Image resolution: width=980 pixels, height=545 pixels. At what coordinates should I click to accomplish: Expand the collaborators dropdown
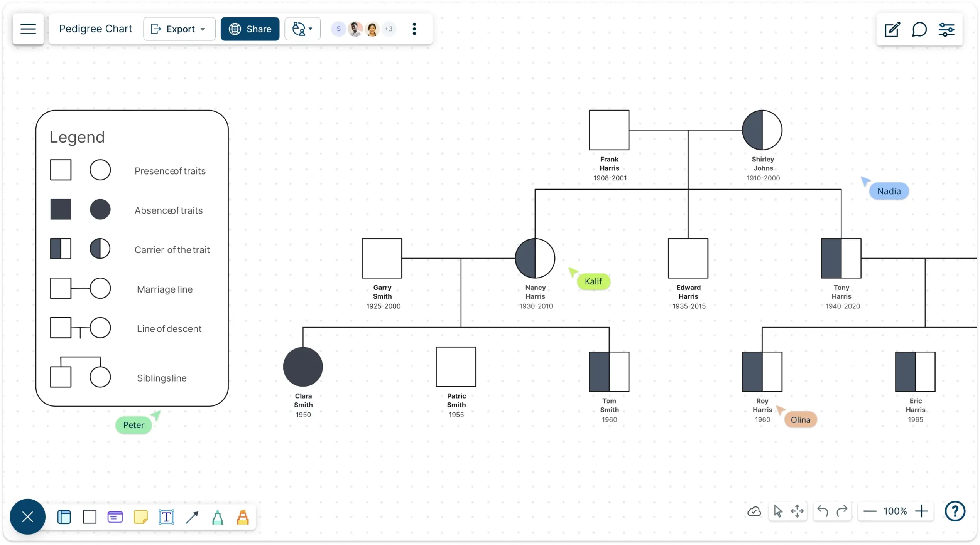point(388,28)
